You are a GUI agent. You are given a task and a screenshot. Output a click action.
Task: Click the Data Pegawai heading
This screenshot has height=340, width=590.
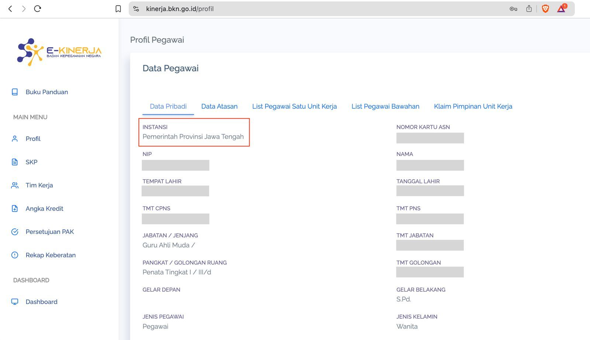pos(170,68)
